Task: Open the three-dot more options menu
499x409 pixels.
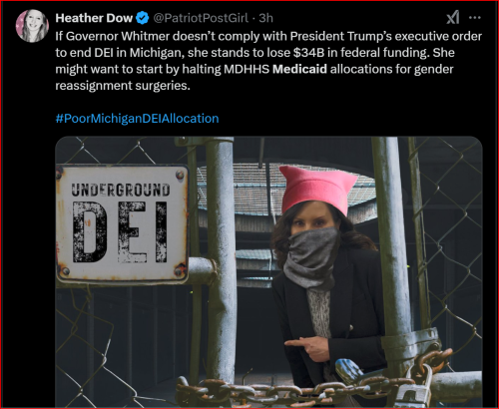Action: (475, 18)
